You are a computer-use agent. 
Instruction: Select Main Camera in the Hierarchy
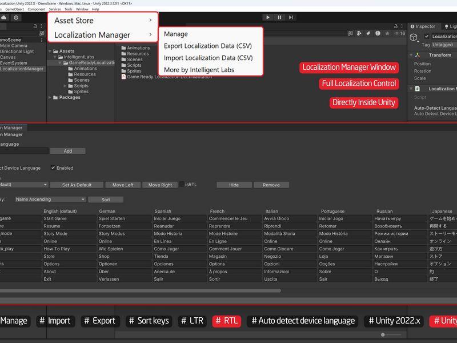click(14, 46)
